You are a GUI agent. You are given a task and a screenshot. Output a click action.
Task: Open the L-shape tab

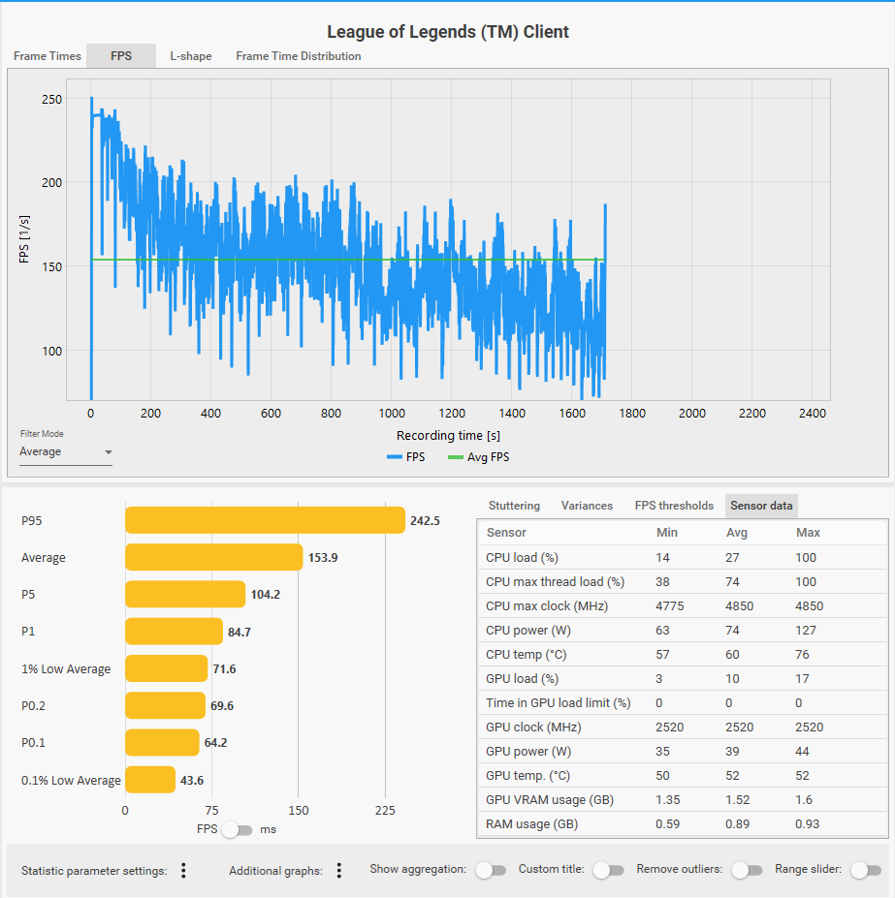click(x=191, y=56)
